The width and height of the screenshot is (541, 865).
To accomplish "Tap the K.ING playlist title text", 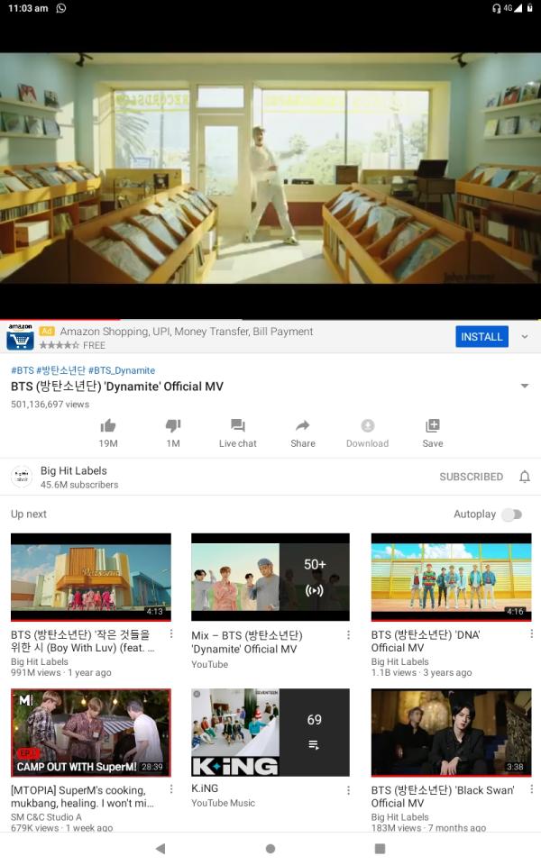I will pyautogui.click(x=205, y=788).
